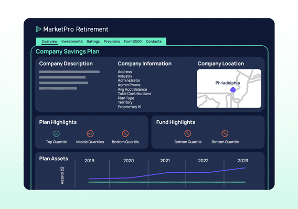
Task: Click the Philadelphia label on map
Action: tap(228, 83)
